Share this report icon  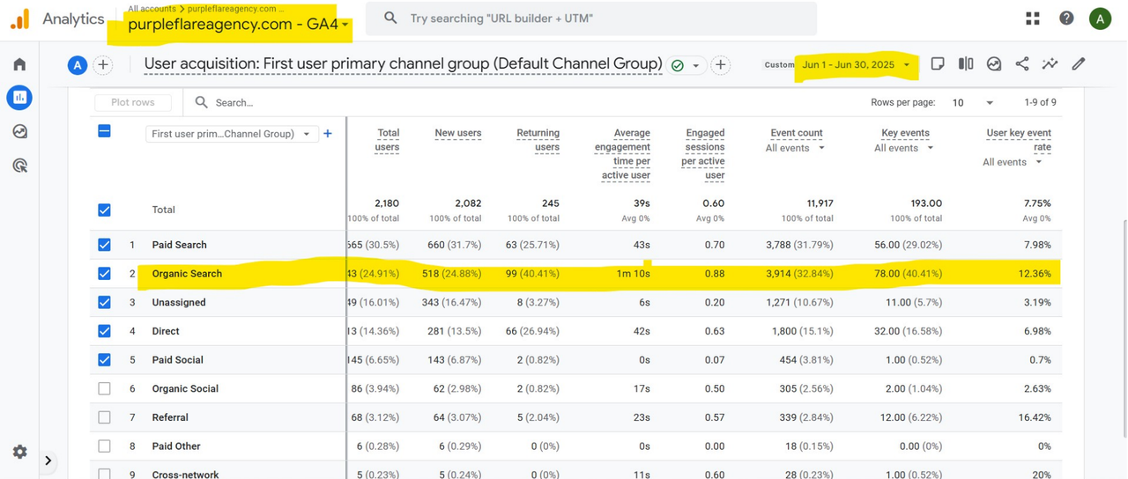click(x=1022, y=64)
